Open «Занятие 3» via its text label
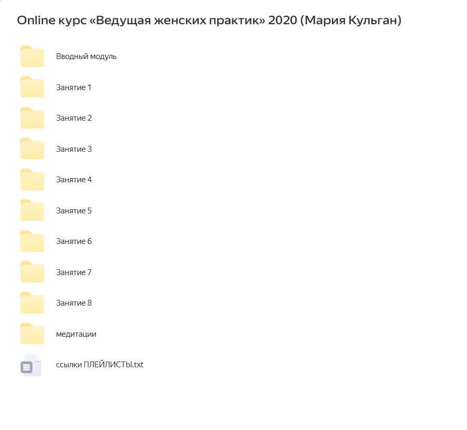The width and height of the screenshot is (467, 430). point(74,149)
